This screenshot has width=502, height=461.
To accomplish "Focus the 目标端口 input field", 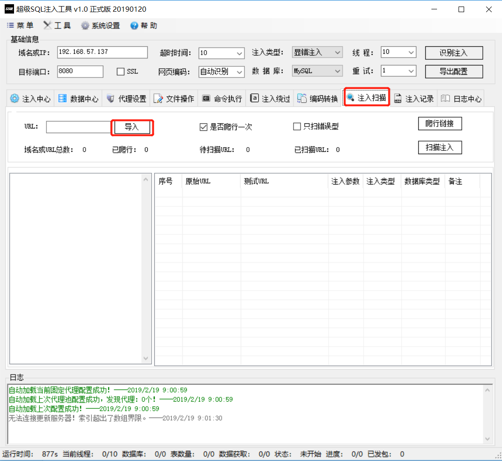I will 80,71.
